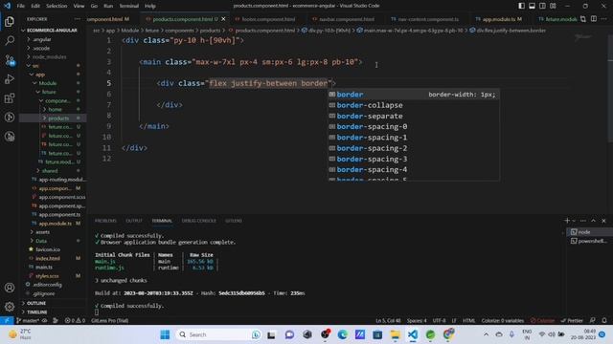This screenshot has height=344, width=613.
Task: Open the Extensions view
Action: pyautogui.click(x=10, y=98)
